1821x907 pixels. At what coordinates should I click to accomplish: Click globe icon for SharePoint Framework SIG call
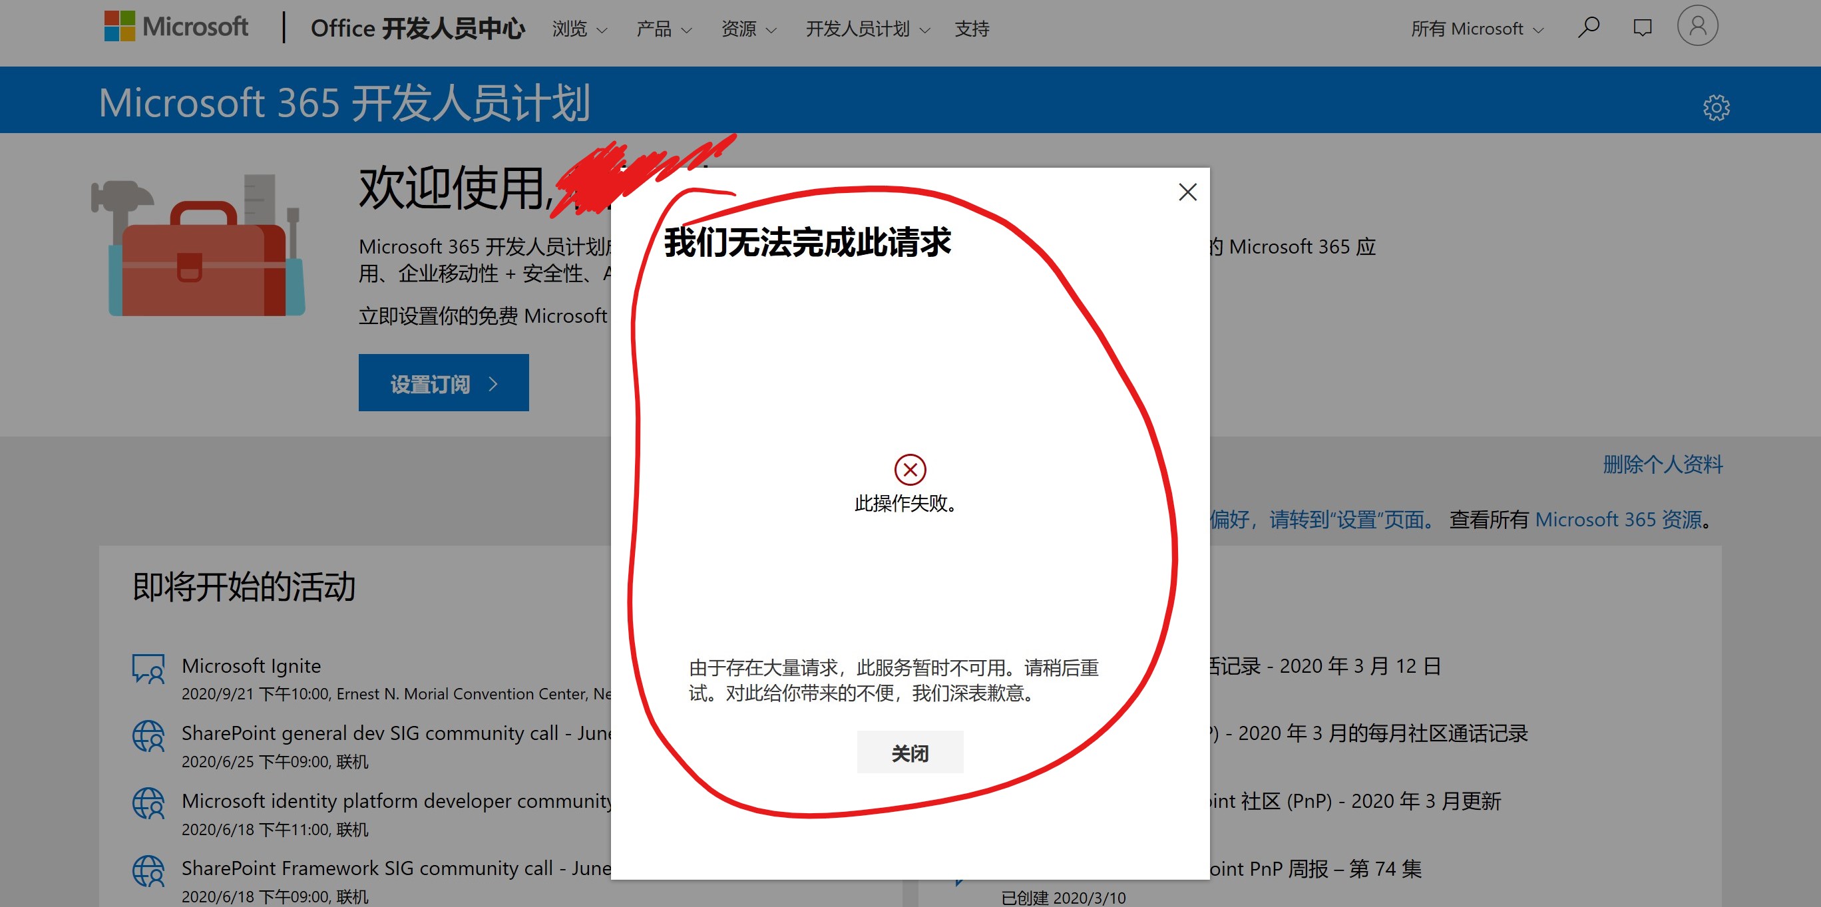[x=148, y=871]
